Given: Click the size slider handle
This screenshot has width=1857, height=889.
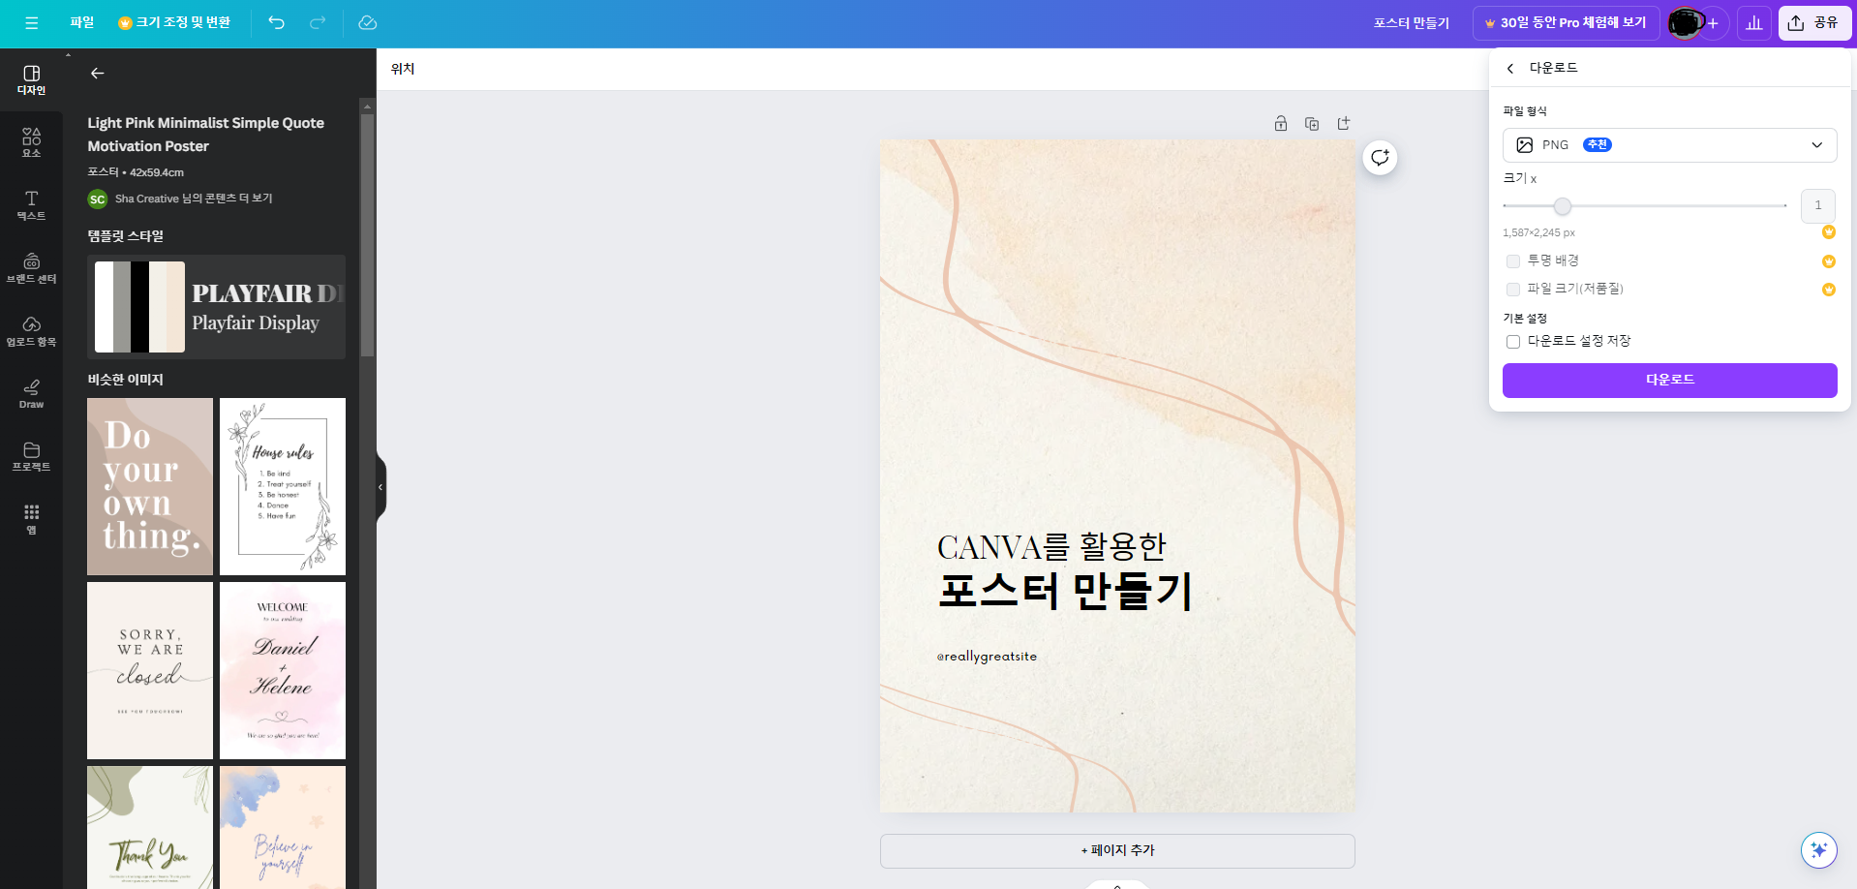Looking at the screenshot, I should click(1562, 206).
